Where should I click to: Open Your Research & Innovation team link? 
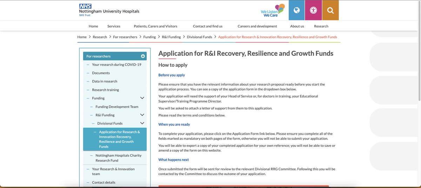113,171
